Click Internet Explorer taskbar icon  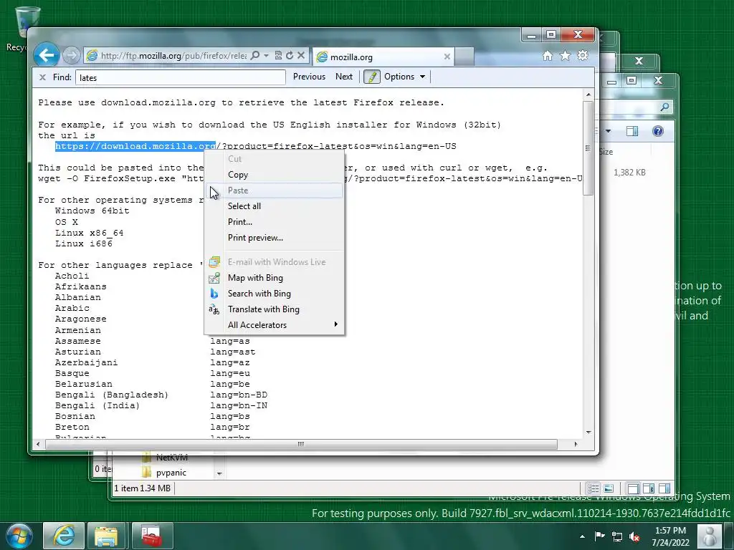pyautogui.click(x=64, y=536)
